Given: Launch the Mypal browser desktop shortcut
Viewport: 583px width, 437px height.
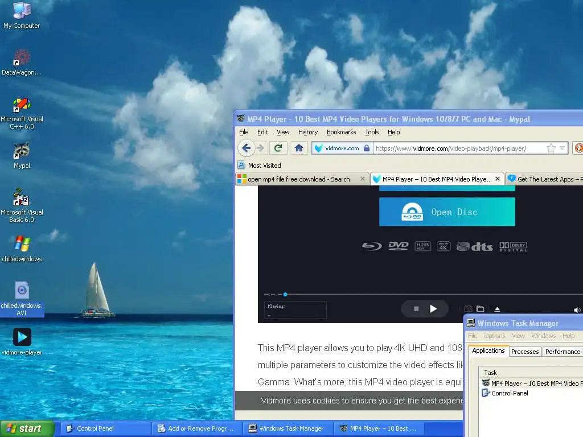Looking at the screenshot, I should 22,156.
